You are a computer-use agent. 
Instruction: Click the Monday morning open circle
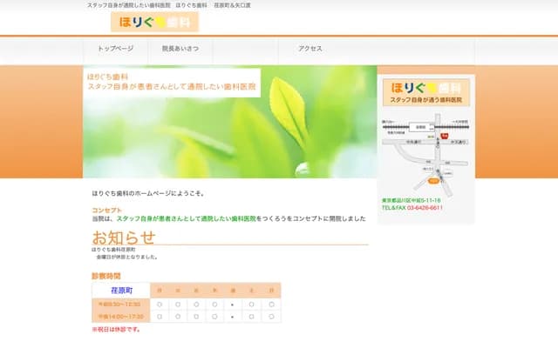click(160, 304)
